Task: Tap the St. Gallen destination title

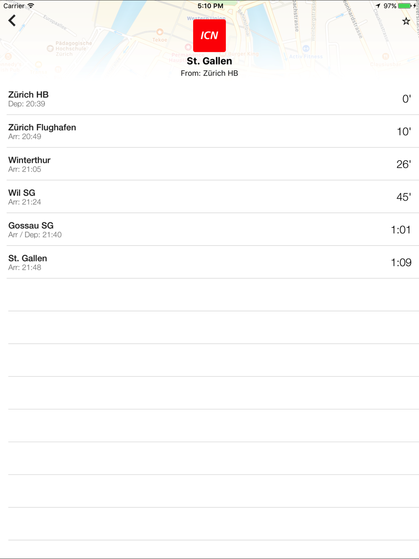Action: (209, 61)
